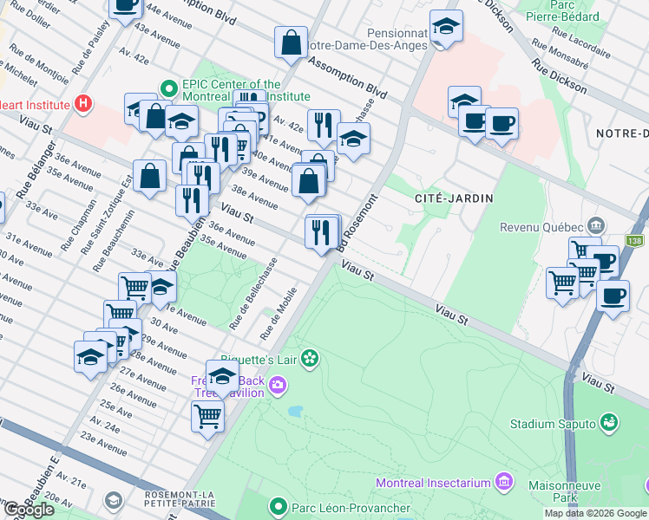Open the shopping cart marker near 26e Avenue

pos(207,418)
